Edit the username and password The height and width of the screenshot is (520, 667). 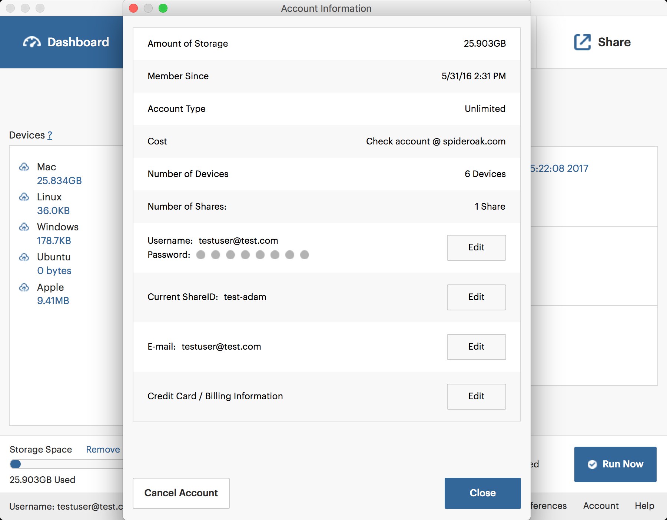coord(476,247)
